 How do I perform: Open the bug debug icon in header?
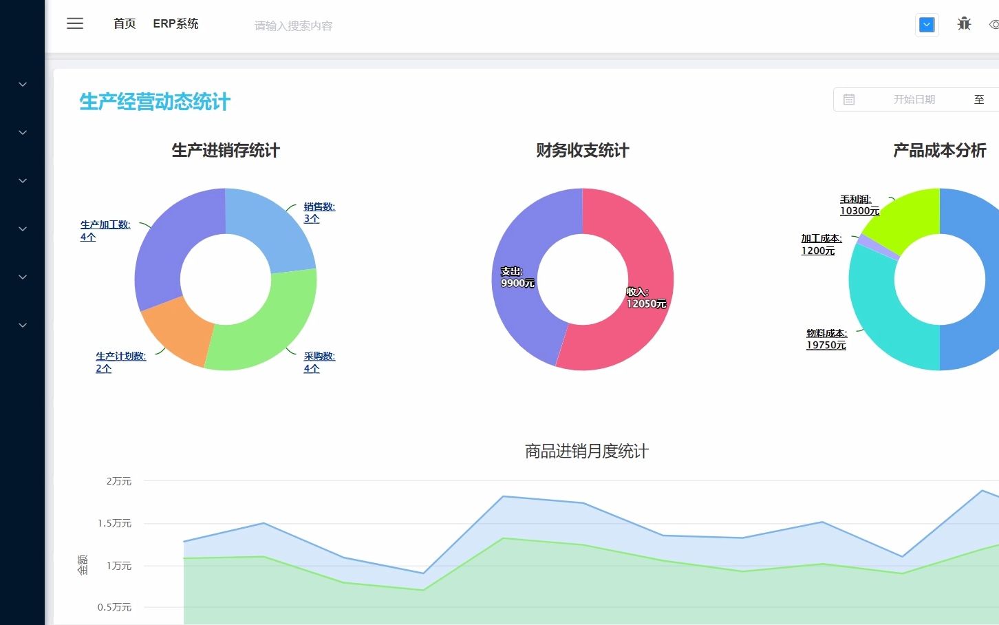pyautogui.click(x=964, y=24)
